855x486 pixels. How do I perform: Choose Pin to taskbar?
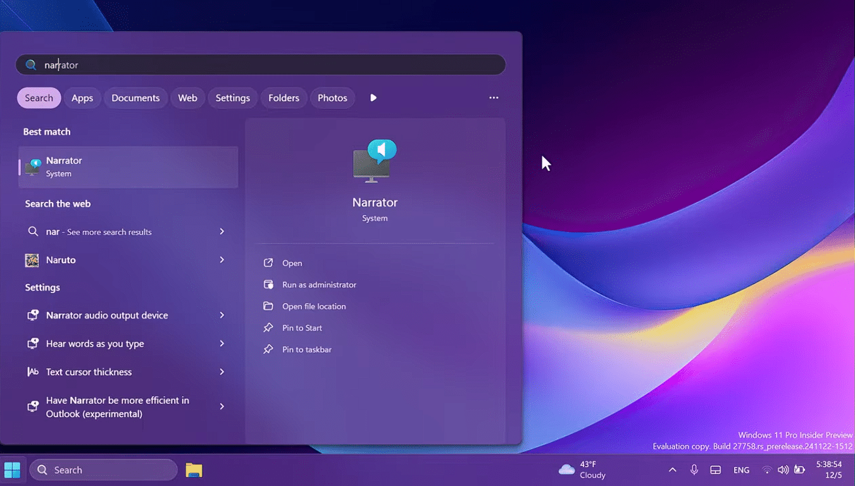tap(307, 349)
